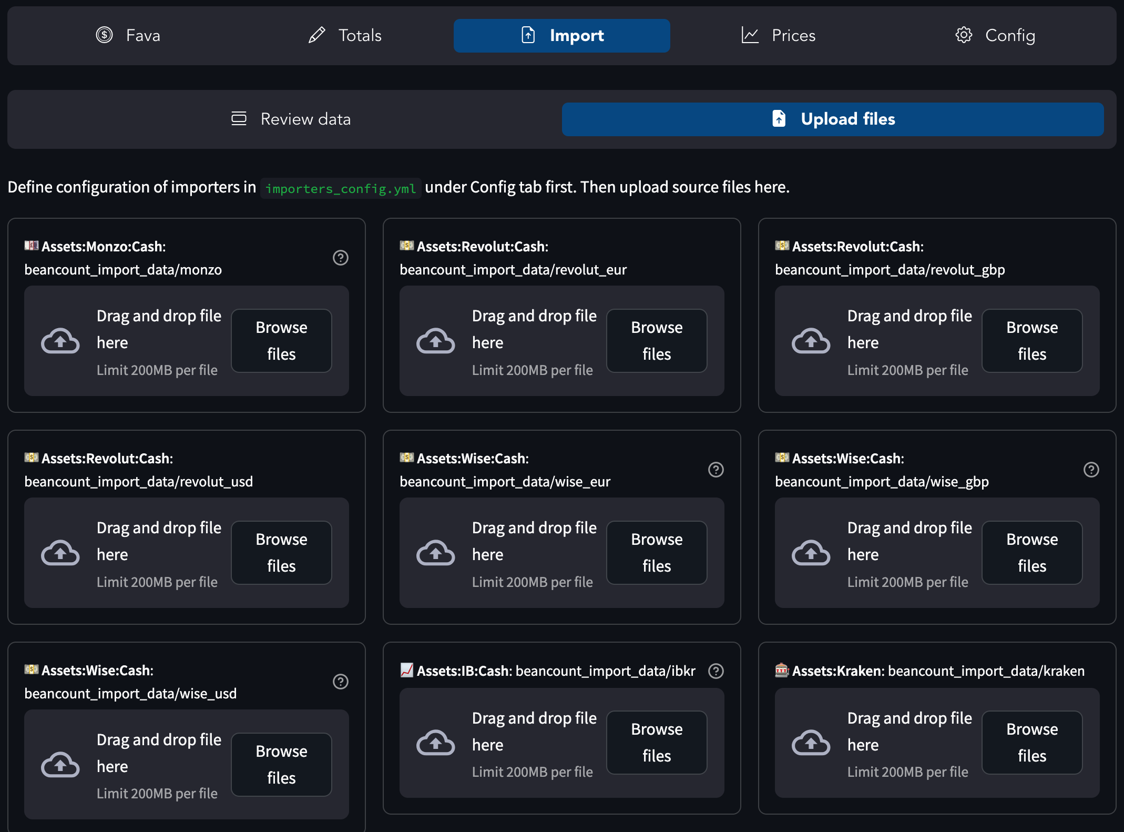Click the cloud upload icon for revolut_gbp
1124x832 pixels.
click(x=811, y=341)
